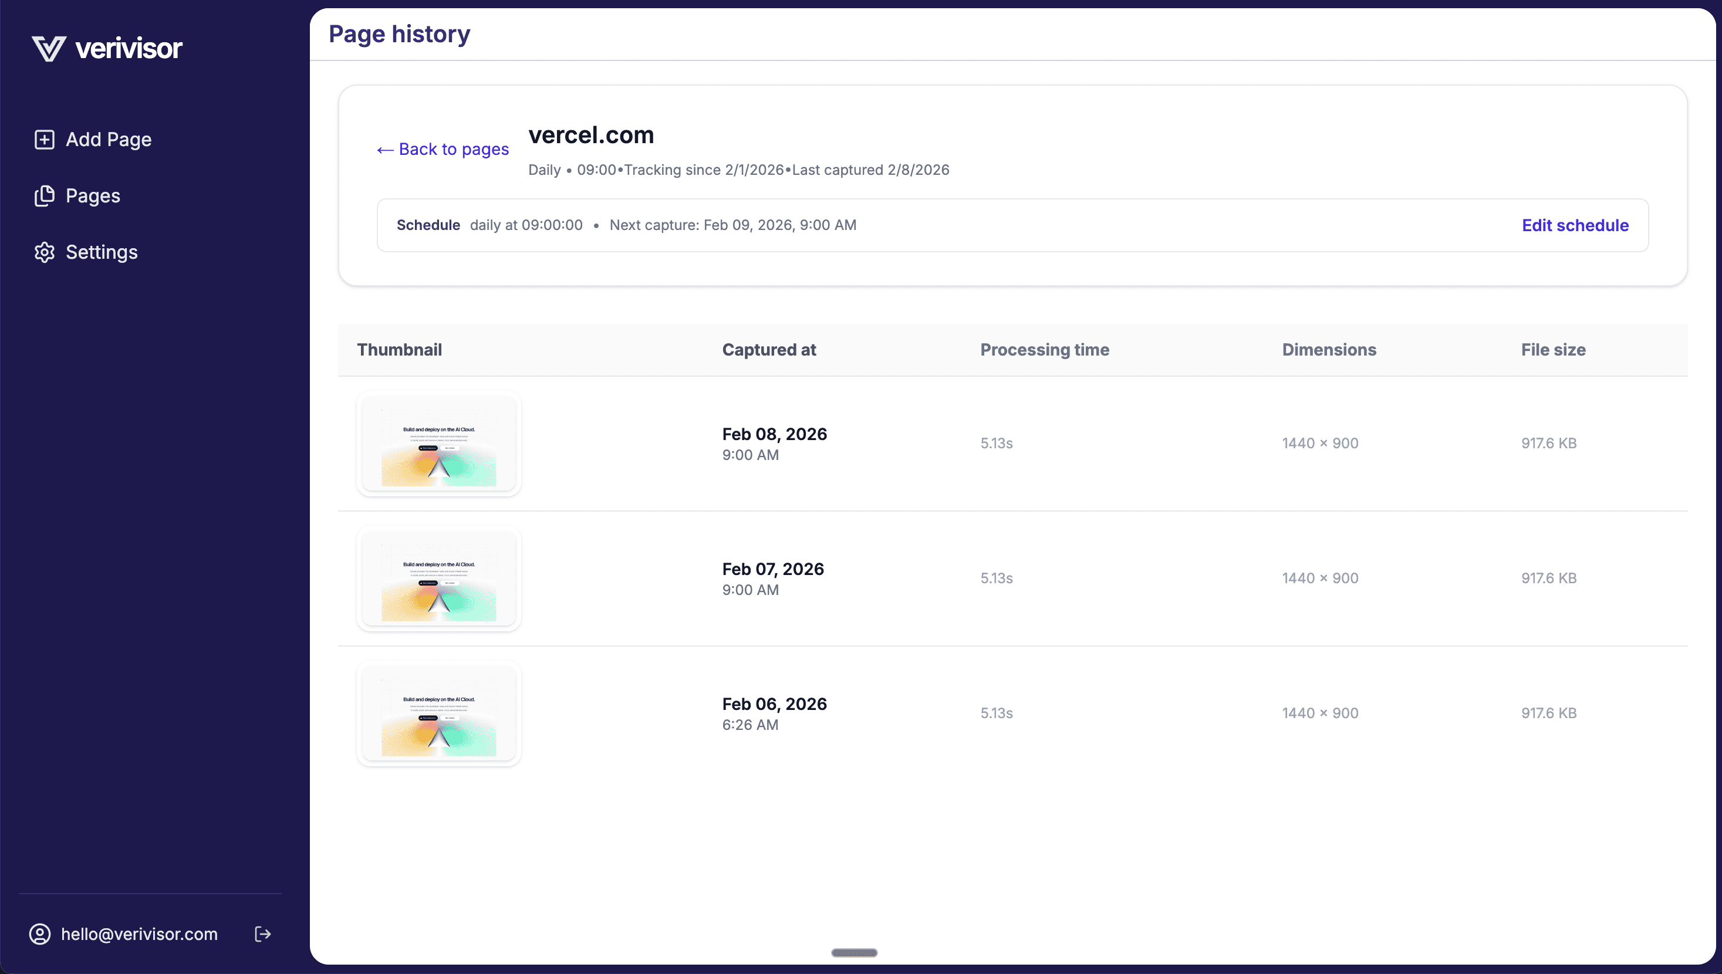Screen dimensions: 1722x974
Task: Select the Pages entry in the sidebar
Action: [x=93, y=195]
